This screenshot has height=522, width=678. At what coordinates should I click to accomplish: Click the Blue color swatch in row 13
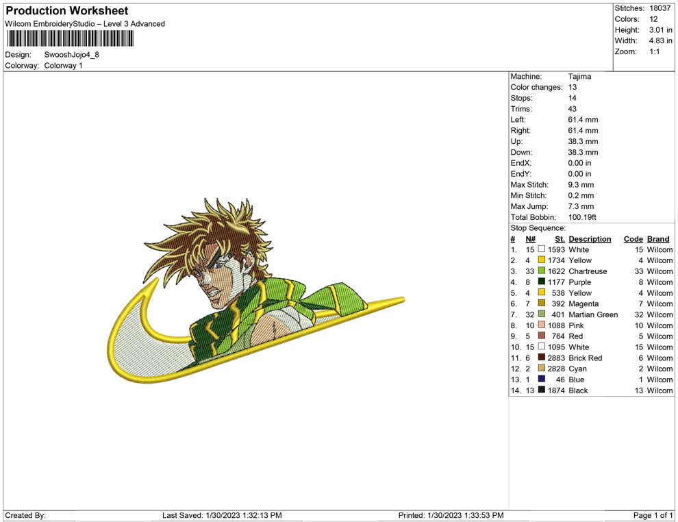tap(541, 379)
